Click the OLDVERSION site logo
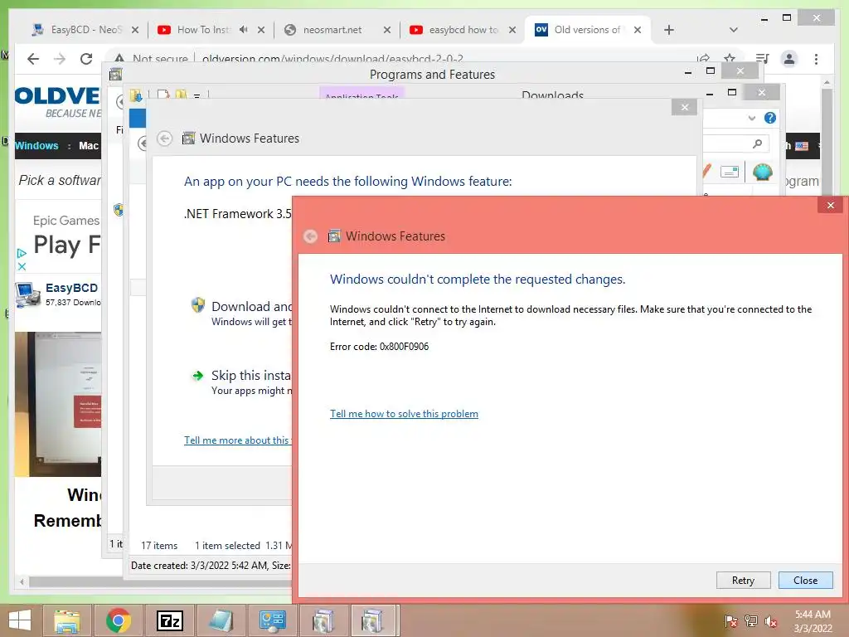The height and width of the screenshot is (637, 849). click(x=57, y=101)
